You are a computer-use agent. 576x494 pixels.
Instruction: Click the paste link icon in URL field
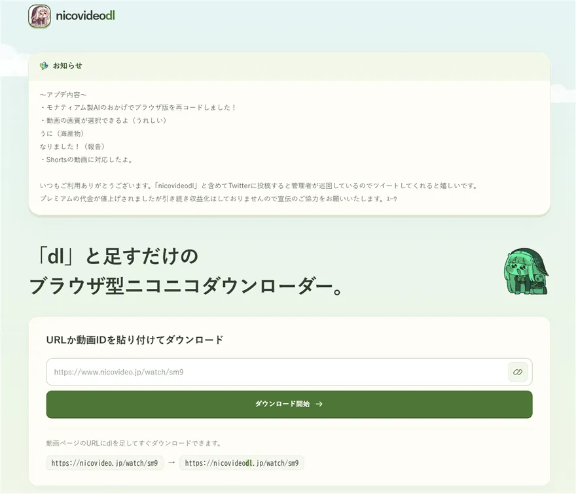point(518,372)
